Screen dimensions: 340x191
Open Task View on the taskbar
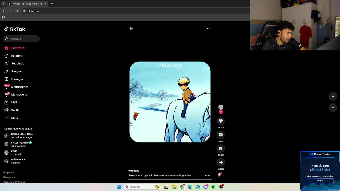click(166, 187)
